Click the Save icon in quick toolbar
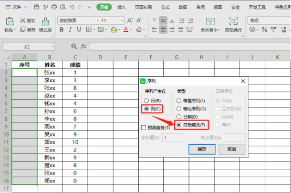 pyautogui.click(x=37, y=7)
